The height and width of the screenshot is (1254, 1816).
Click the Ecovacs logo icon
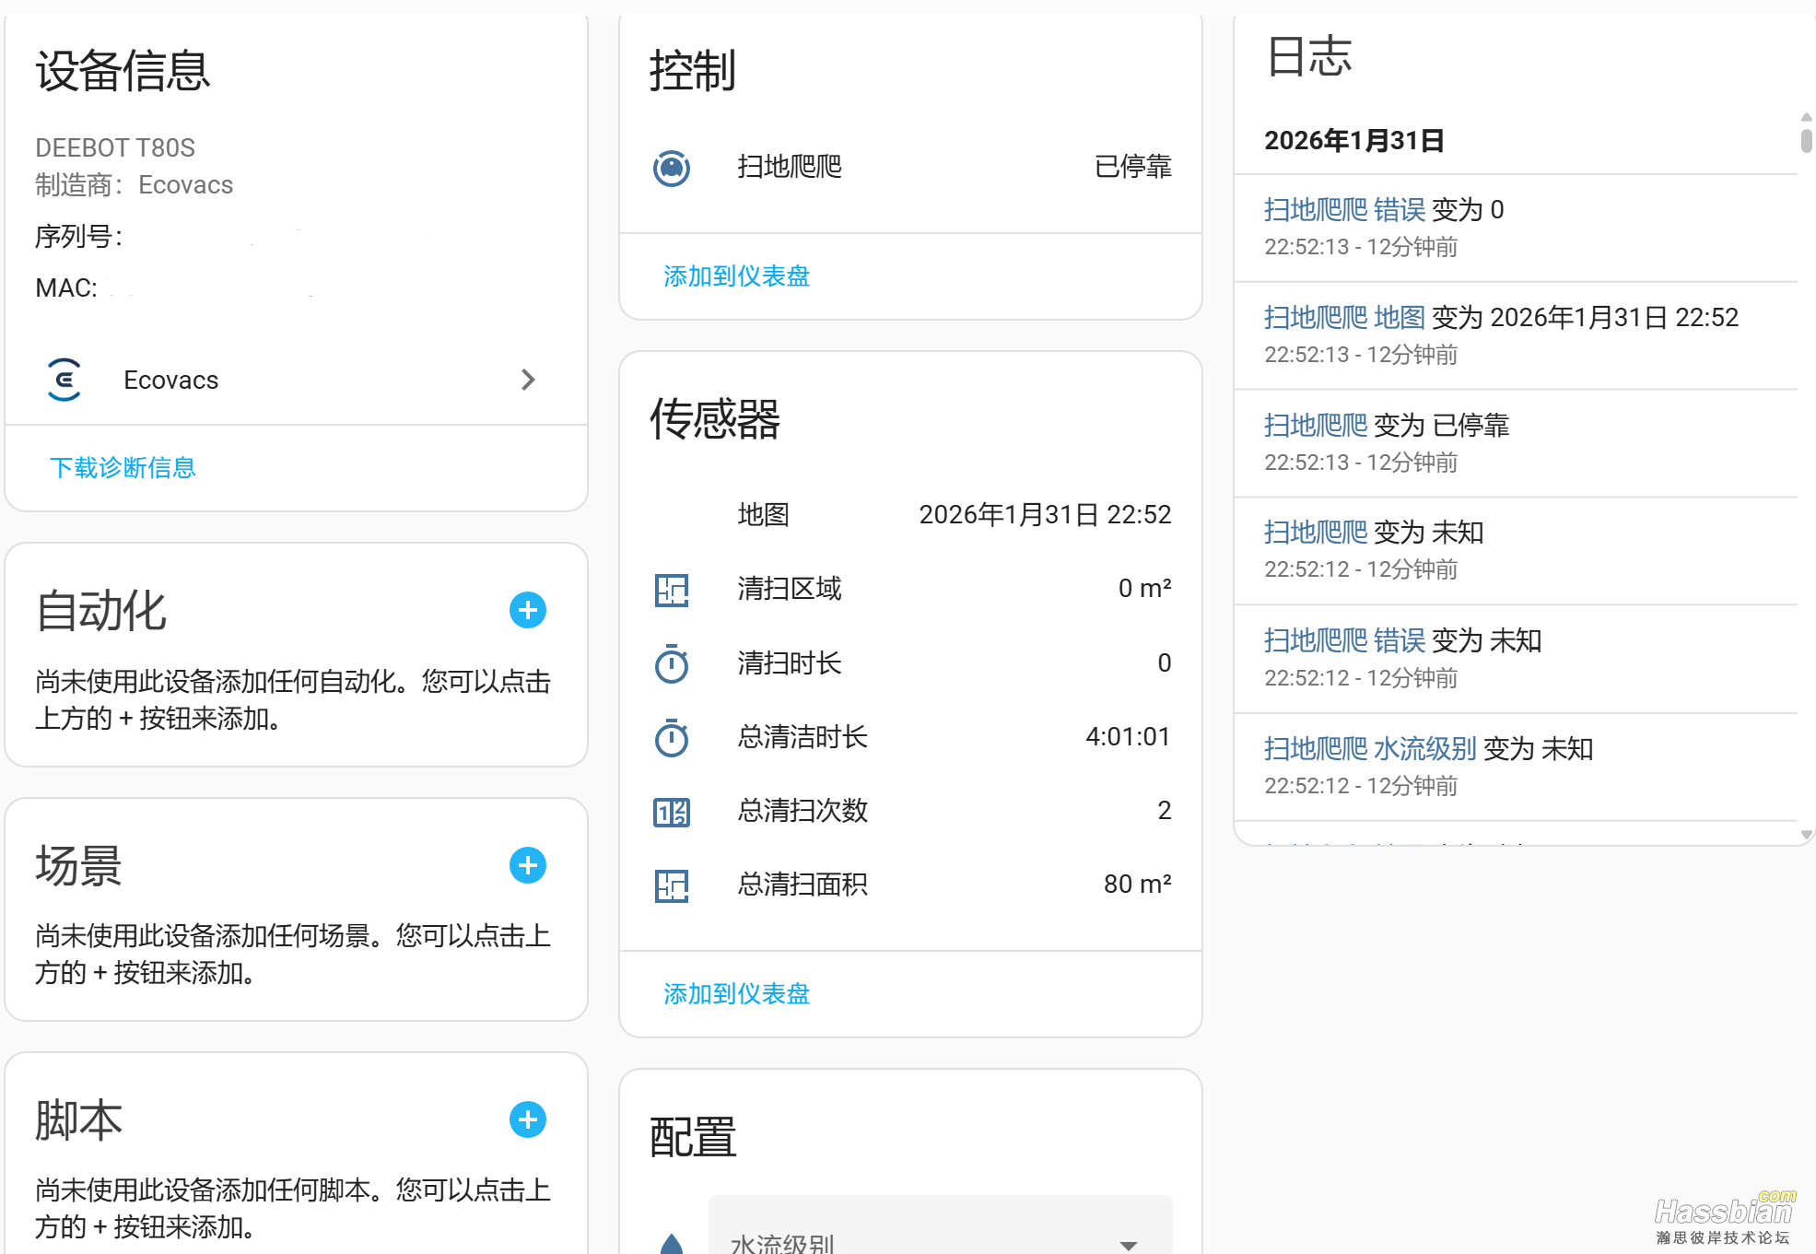click(64, 380)
